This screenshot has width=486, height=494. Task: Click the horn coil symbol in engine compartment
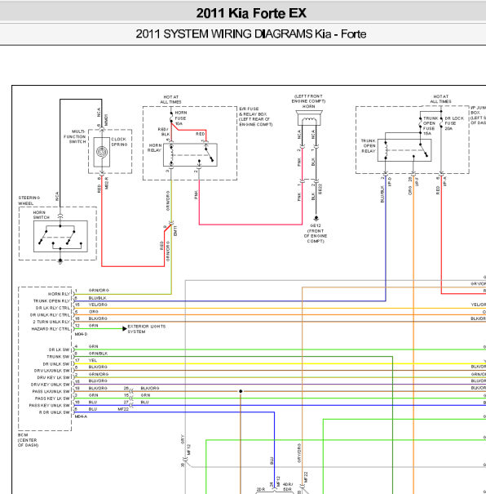pyautogui.click(x=309, y=119)
